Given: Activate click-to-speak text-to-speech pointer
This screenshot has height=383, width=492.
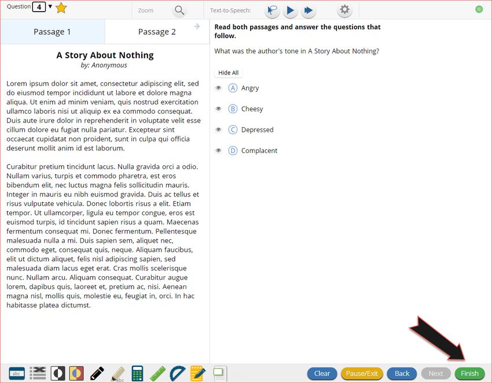Looking at the screenshot, I should click(x=272, y=10).
